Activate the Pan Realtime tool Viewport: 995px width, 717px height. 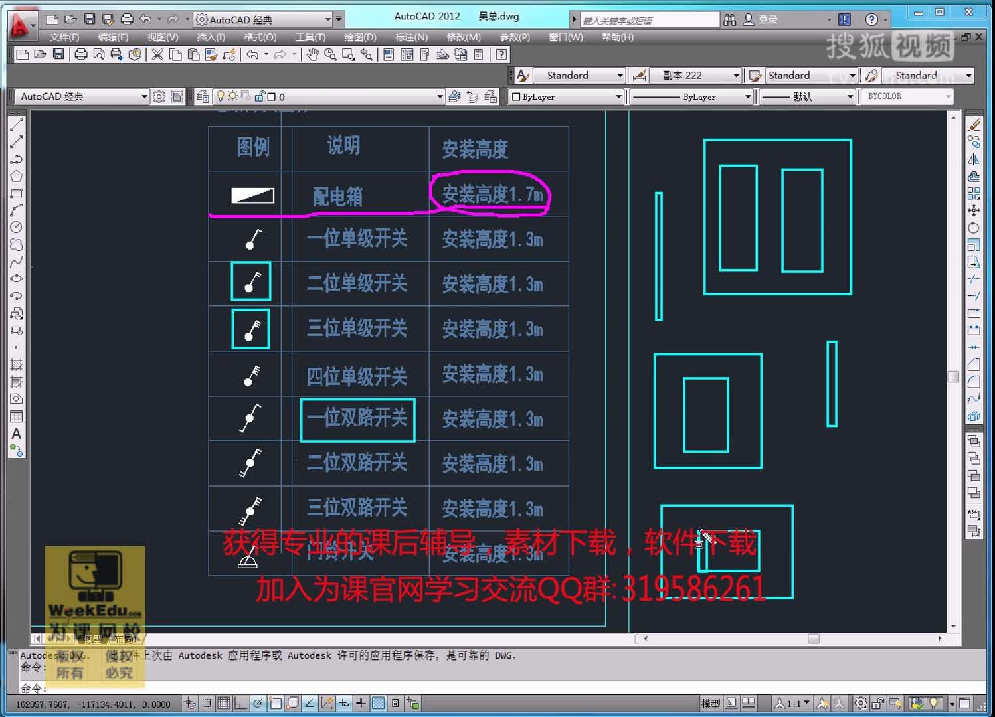[313, 54]
